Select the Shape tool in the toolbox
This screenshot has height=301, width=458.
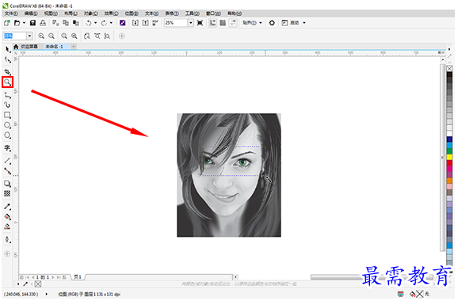point(8,59)
